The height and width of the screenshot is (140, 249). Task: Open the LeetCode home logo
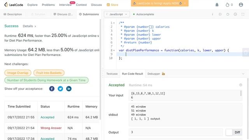(14, 5)
